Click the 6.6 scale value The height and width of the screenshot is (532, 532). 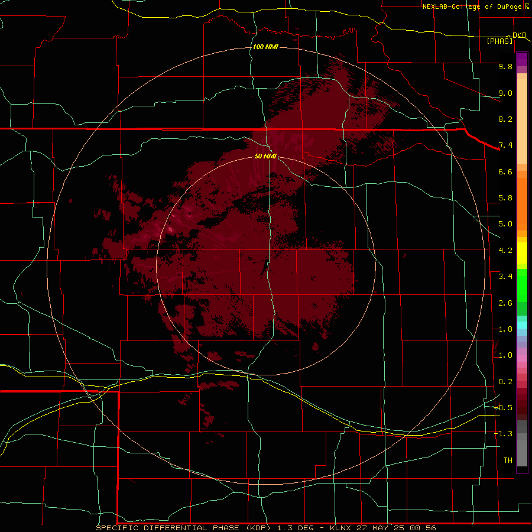click(505, 171)
